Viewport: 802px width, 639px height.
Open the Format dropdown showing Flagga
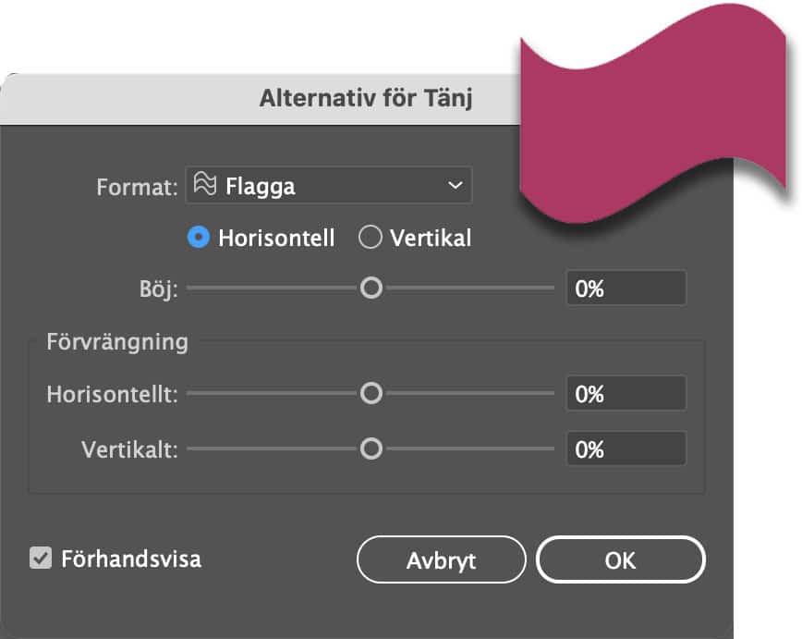(x=328, y=185)
